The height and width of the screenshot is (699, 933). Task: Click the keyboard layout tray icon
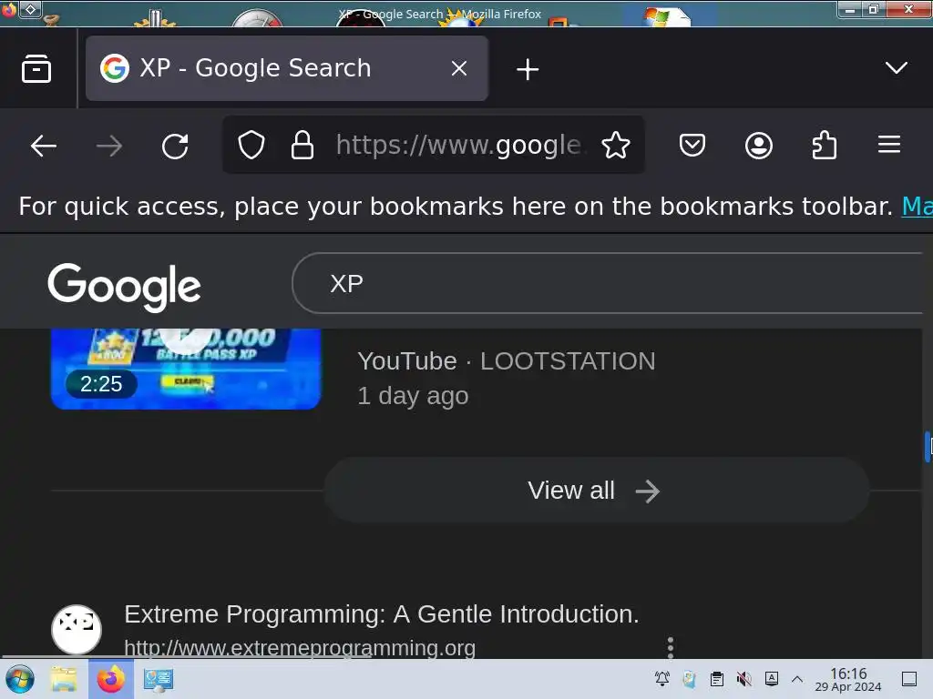click(772, 679)
